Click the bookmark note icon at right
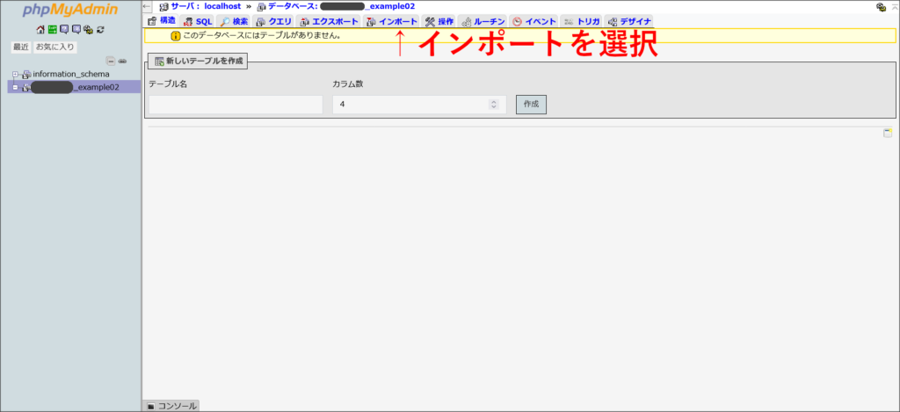 (x=888, y=134)
